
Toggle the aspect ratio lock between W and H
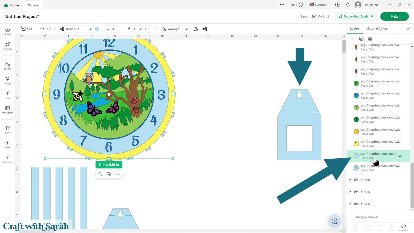(x=129, y=29)
